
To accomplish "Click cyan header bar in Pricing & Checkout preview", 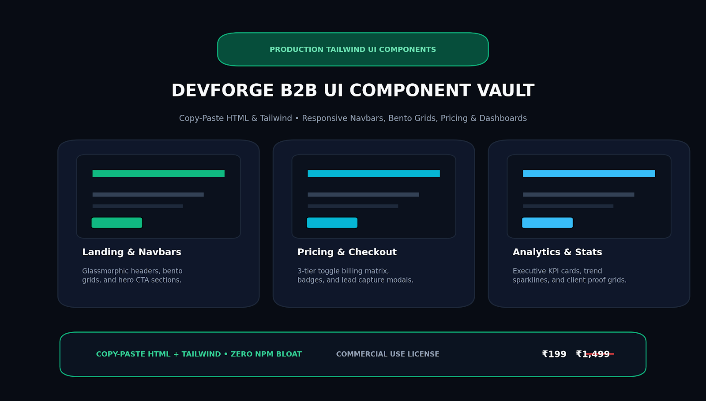I will tap(374, 173).
